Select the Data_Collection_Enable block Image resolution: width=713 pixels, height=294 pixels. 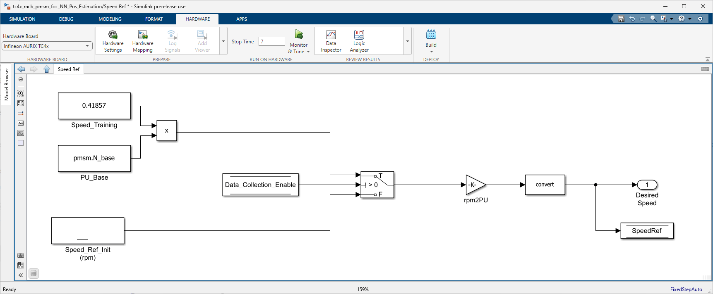[x=260, y=185]
